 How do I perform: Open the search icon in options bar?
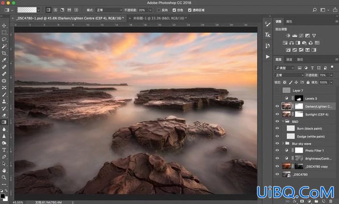[x=315, y=10]
